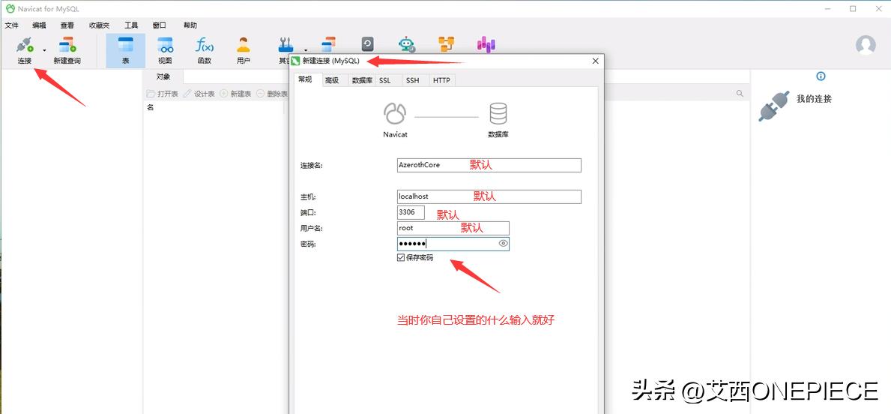891x414 pixels.
Task: Click the 其它 (Others) tools icon
Action: click(286, 45)
